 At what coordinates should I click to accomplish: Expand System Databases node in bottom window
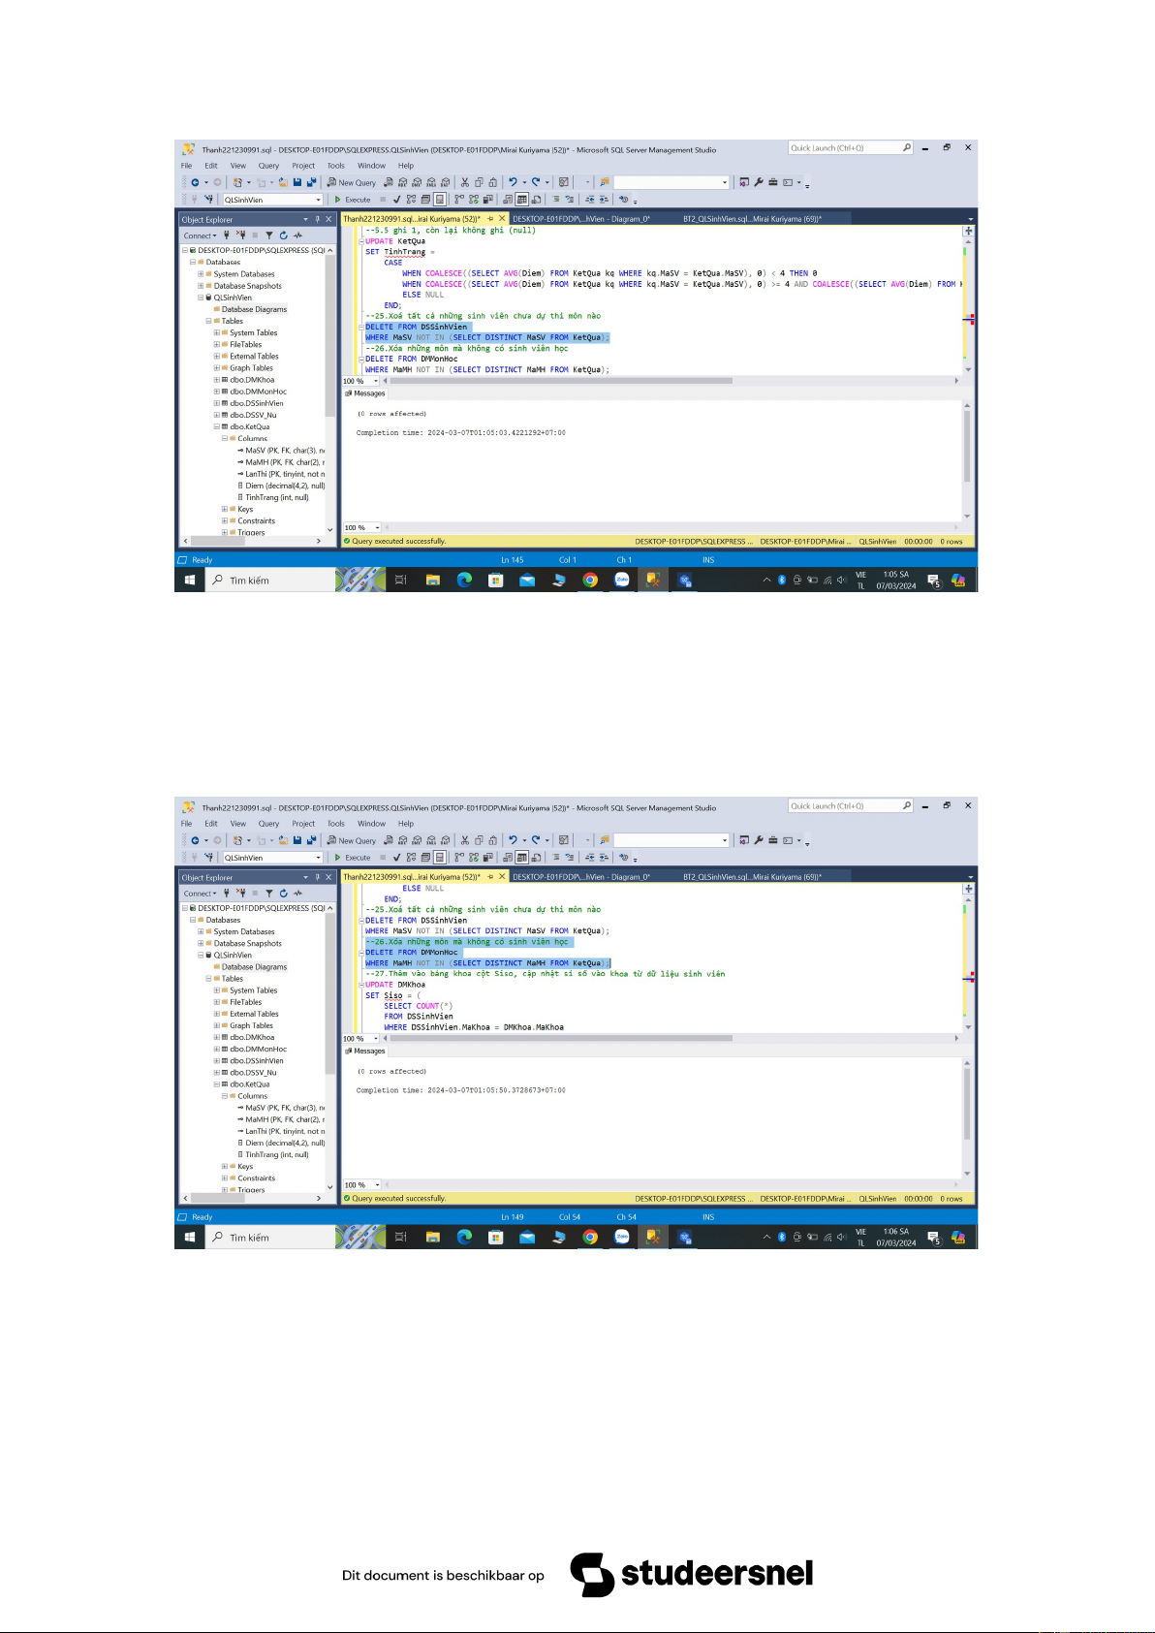pos(202,932)
